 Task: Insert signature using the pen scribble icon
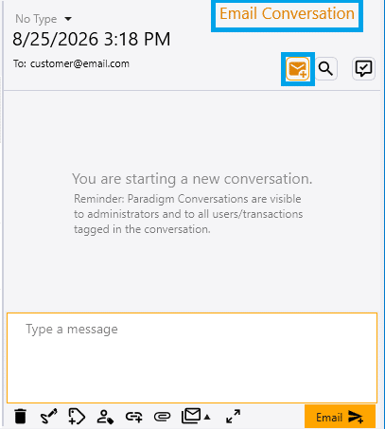[49, 417]
